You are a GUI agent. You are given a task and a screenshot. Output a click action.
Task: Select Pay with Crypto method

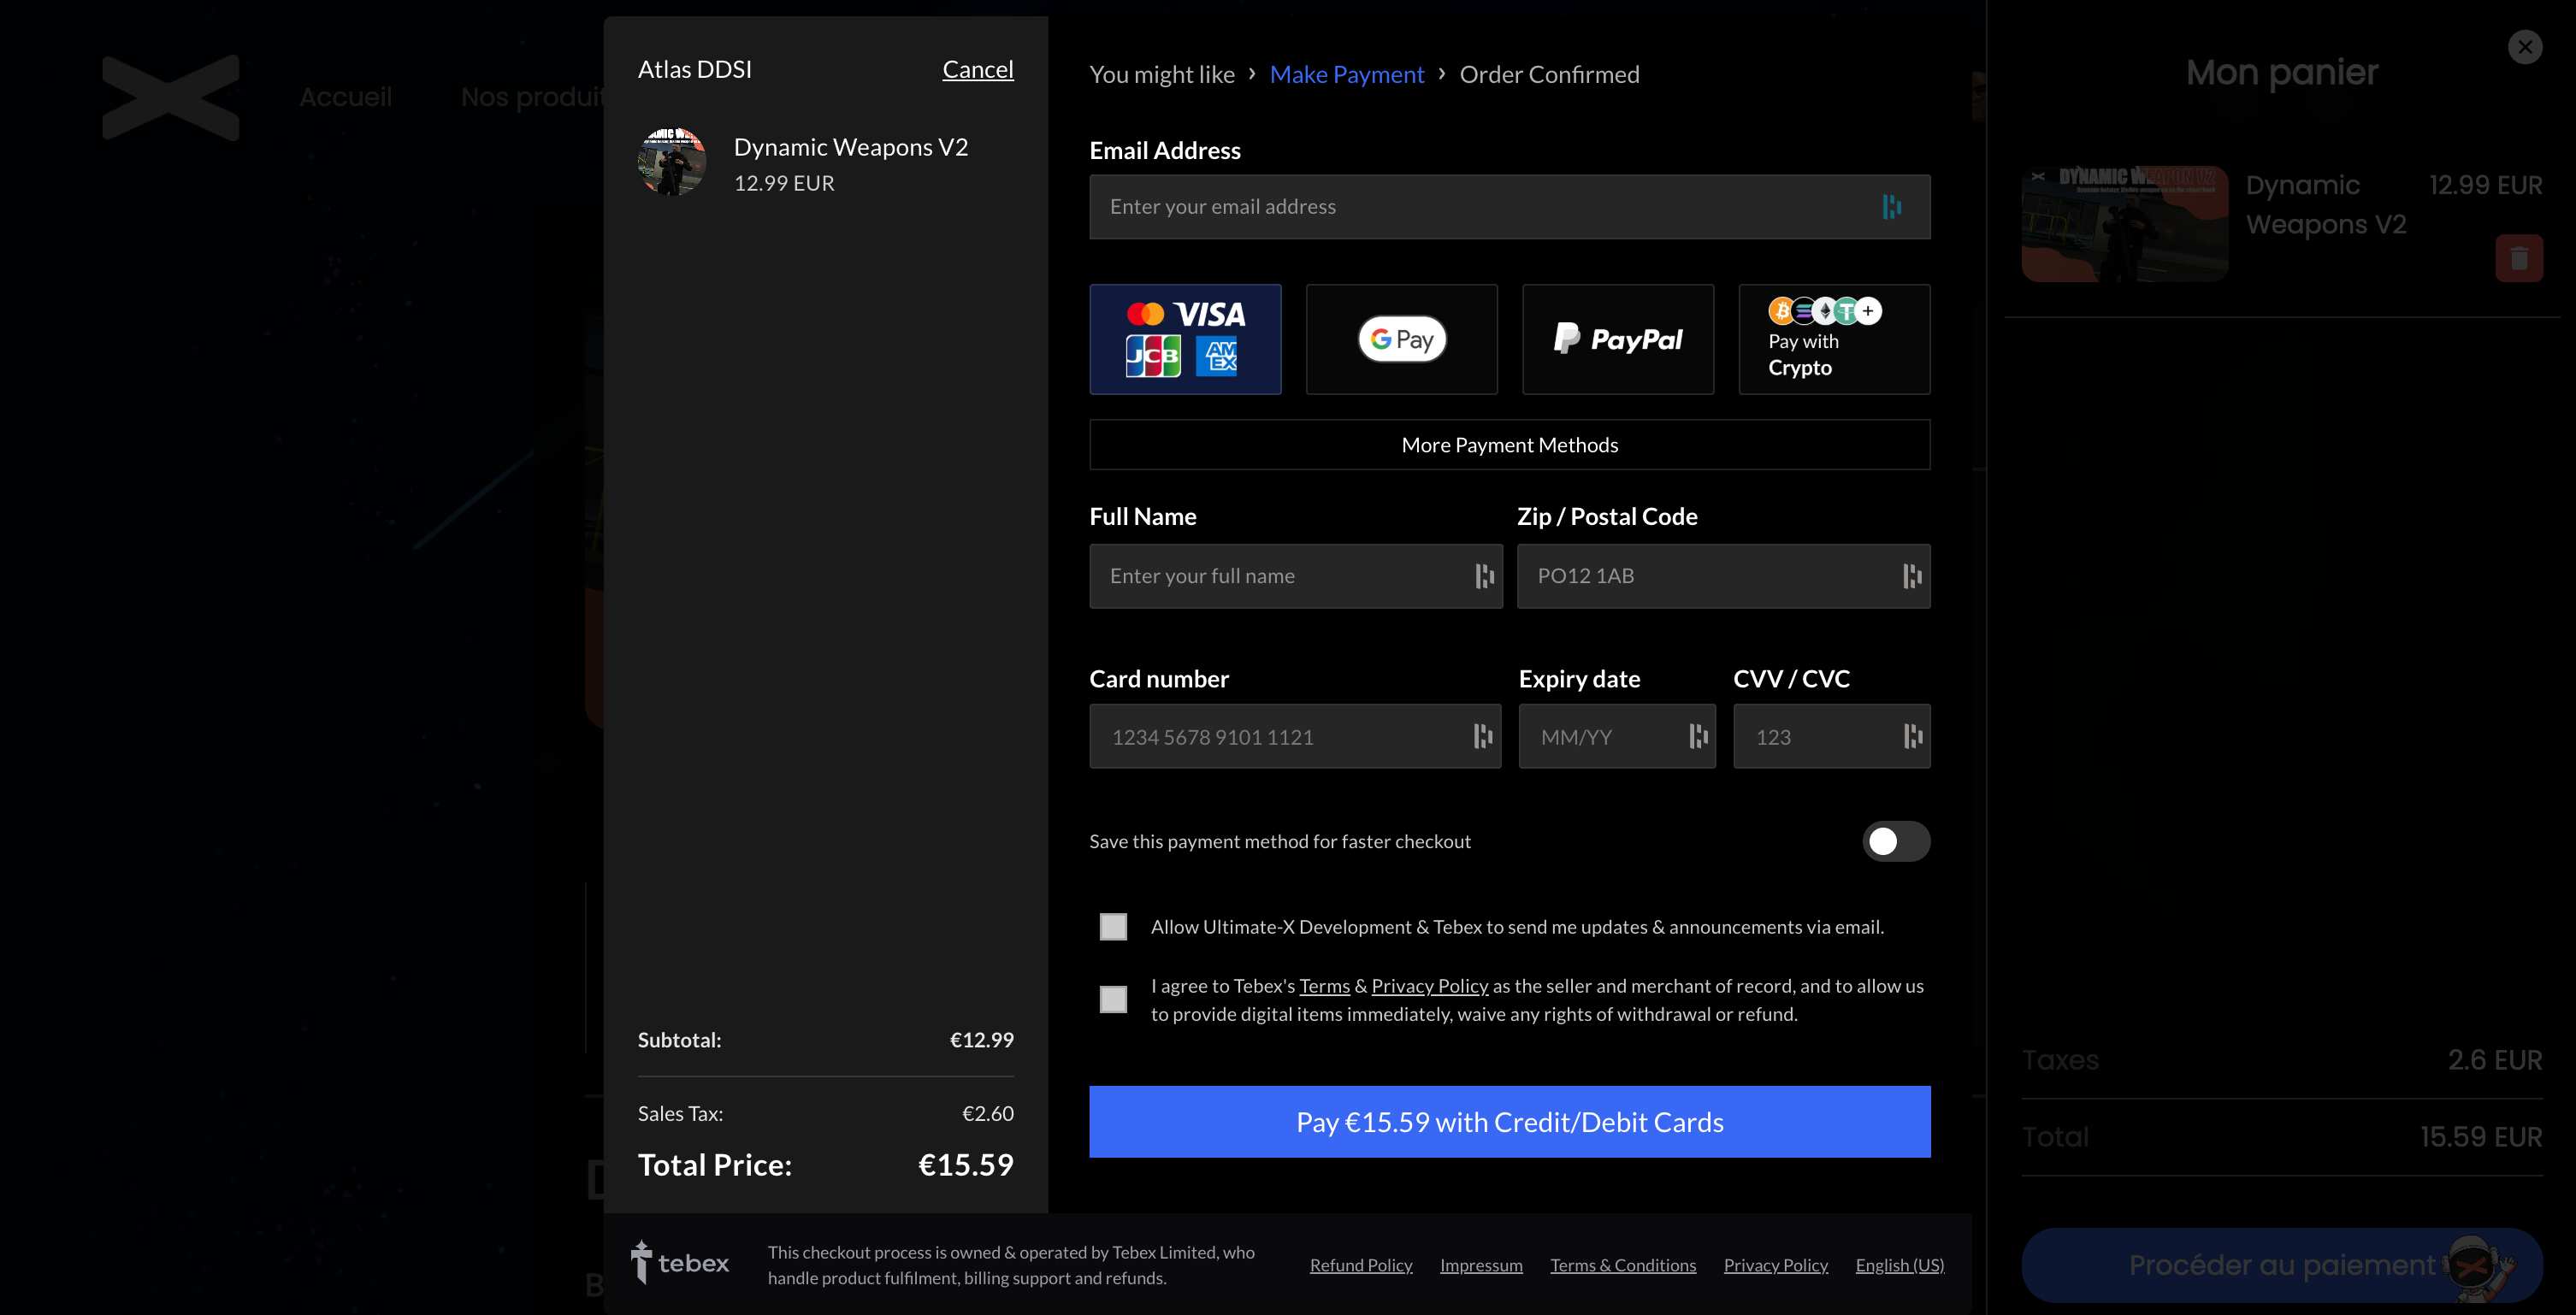1834,339
